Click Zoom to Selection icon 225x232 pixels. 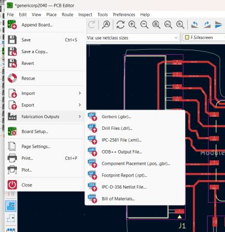tap(180, 25)
